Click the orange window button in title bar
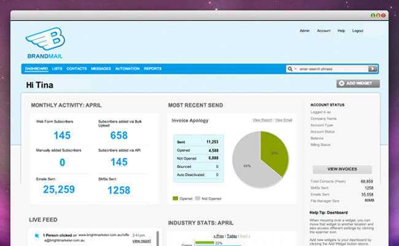This screenshot has height=246, width=399. tap(378, 15)
